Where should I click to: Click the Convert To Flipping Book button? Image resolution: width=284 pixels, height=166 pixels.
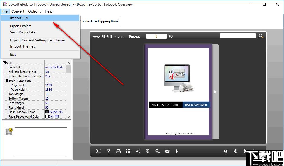point(99,21)
